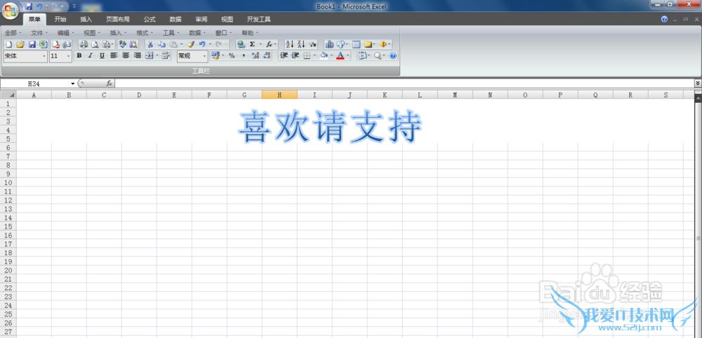
Task: Open the 帮助 menu
Action: pos(250,33)
